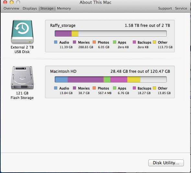
Task: Click Raffy_storage Audio blue legend swatch
Action: point(56,42)
